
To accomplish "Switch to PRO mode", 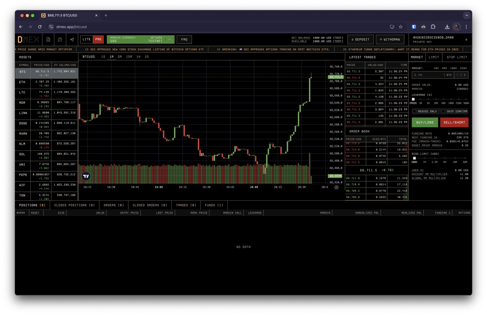I will coord(98,39).
